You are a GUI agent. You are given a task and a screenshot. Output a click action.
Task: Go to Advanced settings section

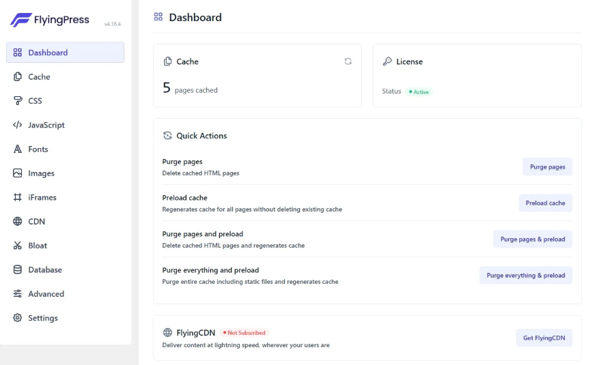click(46, 294)
